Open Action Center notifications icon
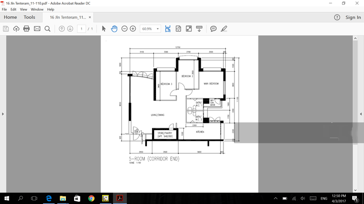364x204 pixels. [x=355, y=199]
